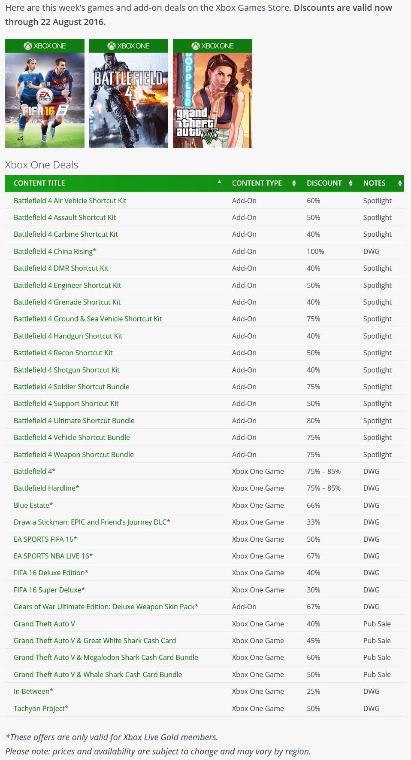
Task: Open Battlefield 4 Shotgun Shortcut Kit link
Action: tap(66, 370)
